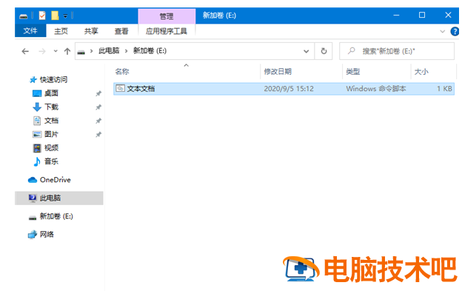The width and height of the screenshot is (462, 291).
Task: Click the download arrow icon of 下载
Action: pyautogui.click(x=37, y=107)
